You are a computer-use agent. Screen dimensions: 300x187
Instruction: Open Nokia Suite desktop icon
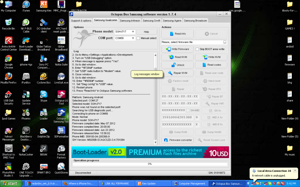61,60
